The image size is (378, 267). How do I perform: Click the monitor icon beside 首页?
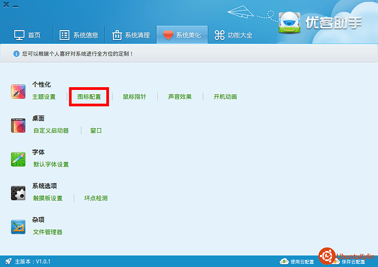[x=19, y=35]
